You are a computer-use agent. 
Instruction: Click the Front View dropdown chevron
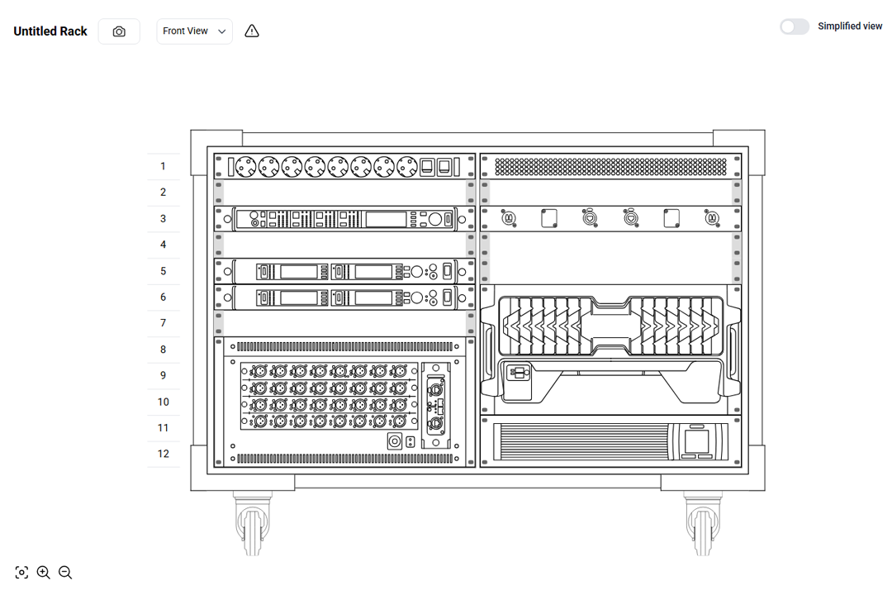(221, 31)
